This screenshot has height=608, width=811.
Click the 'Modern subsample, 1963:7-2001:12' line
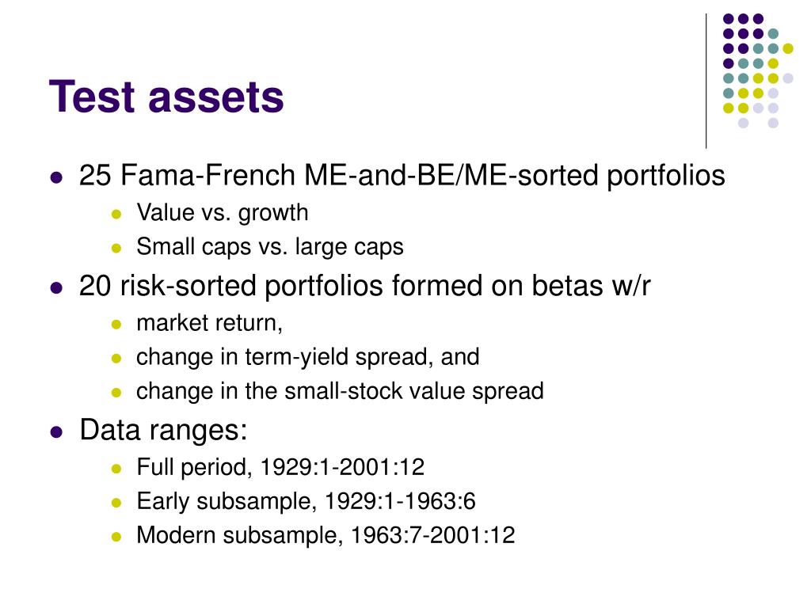326,535
